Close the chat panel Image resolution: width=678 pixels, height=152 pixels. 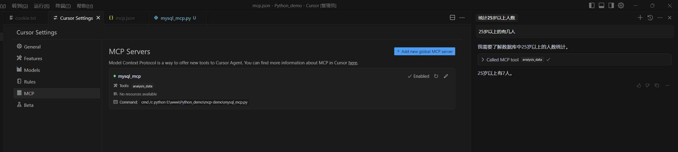670,18
